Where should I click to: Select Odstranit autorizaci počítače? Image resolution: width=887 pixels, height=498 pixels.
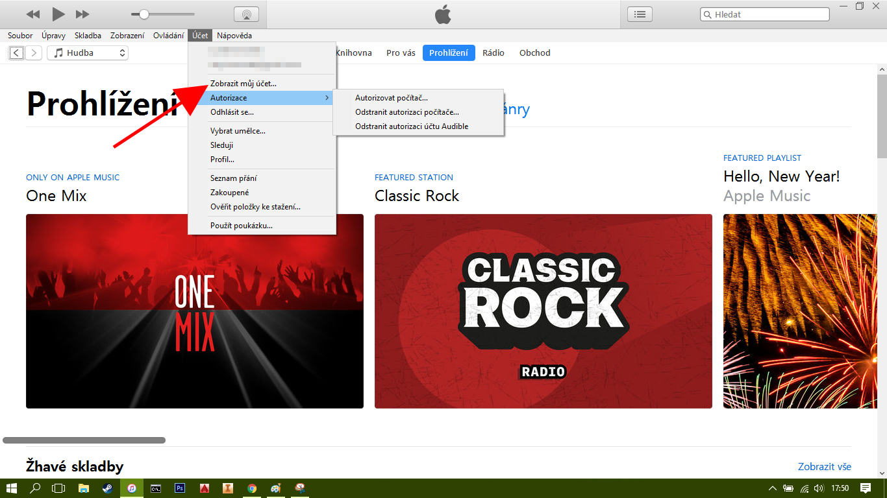418,112
